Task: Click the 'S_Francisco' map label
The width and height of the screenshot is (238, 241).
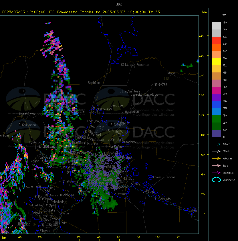Action: [x=102, y=108]
